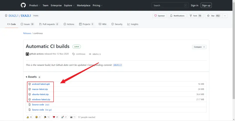
Task: Click the 57 people reacted text
Action: tap(87, 117)
